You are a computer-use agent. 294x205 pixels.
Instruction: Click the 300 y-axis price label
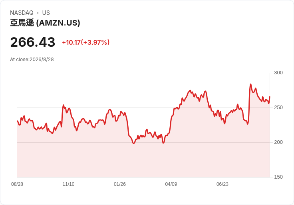278,73
